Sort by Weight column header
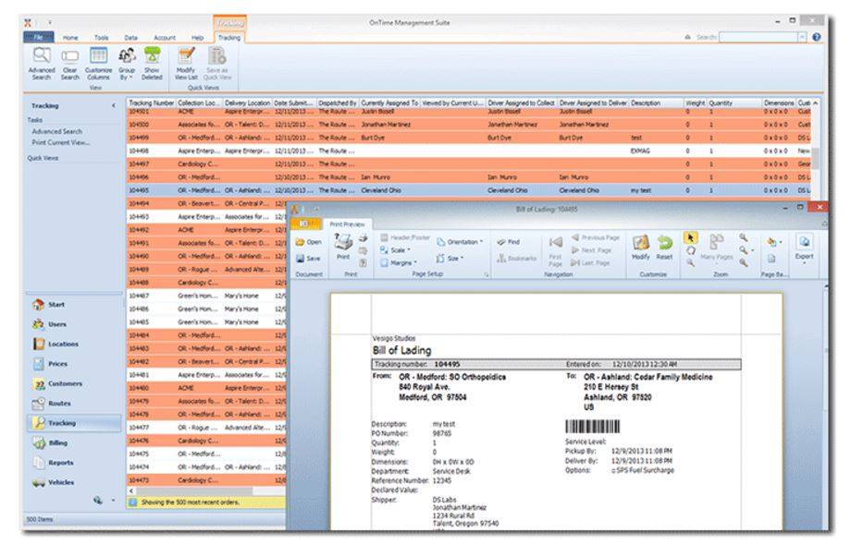 click(696, 103)
